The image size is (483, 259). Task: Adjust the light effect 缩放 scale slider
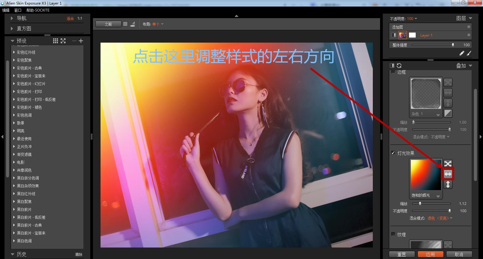(x=431, y=203)
